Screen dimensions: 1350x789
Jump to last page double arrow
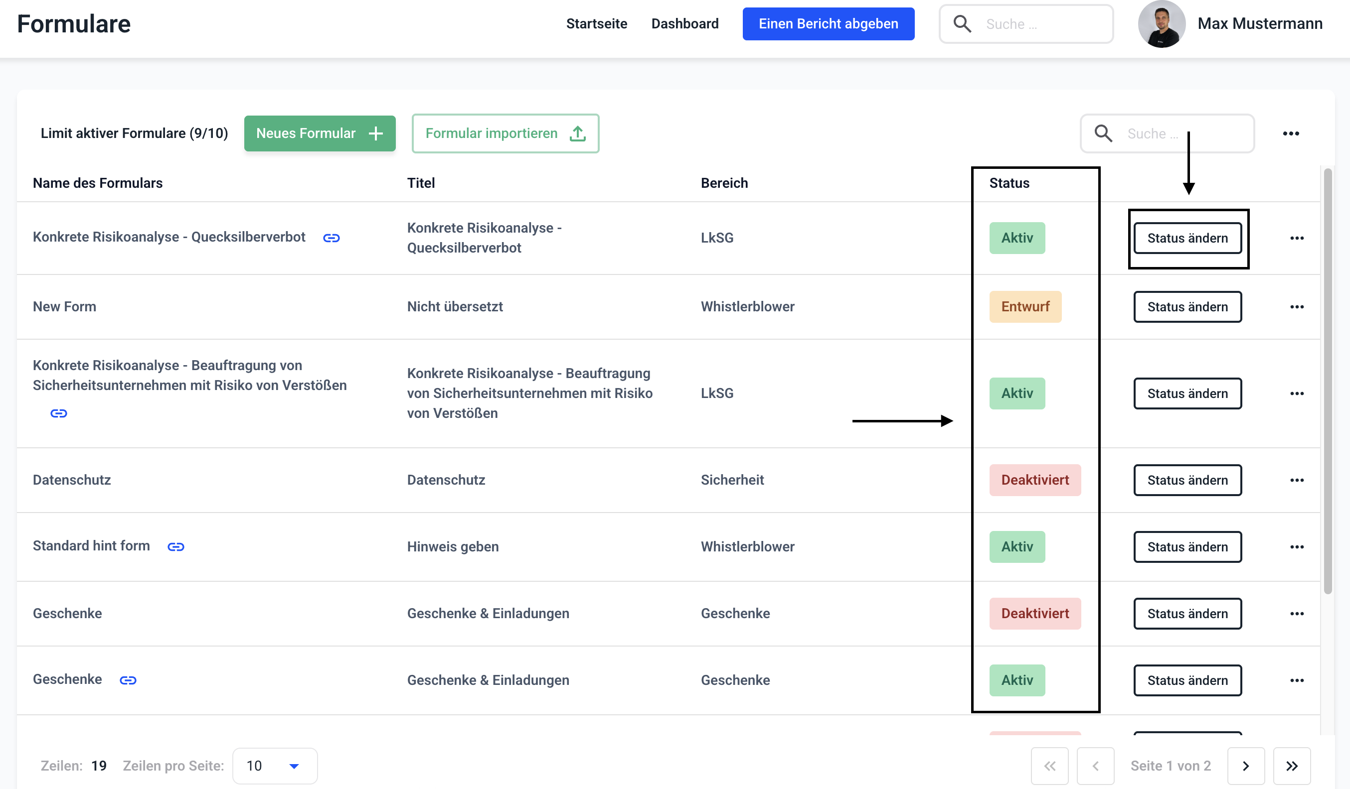[1292, 766]
